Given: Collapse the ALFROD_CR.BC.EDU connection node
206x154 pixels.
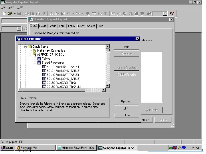Looking at the screenshot, I should pos(30,55).
